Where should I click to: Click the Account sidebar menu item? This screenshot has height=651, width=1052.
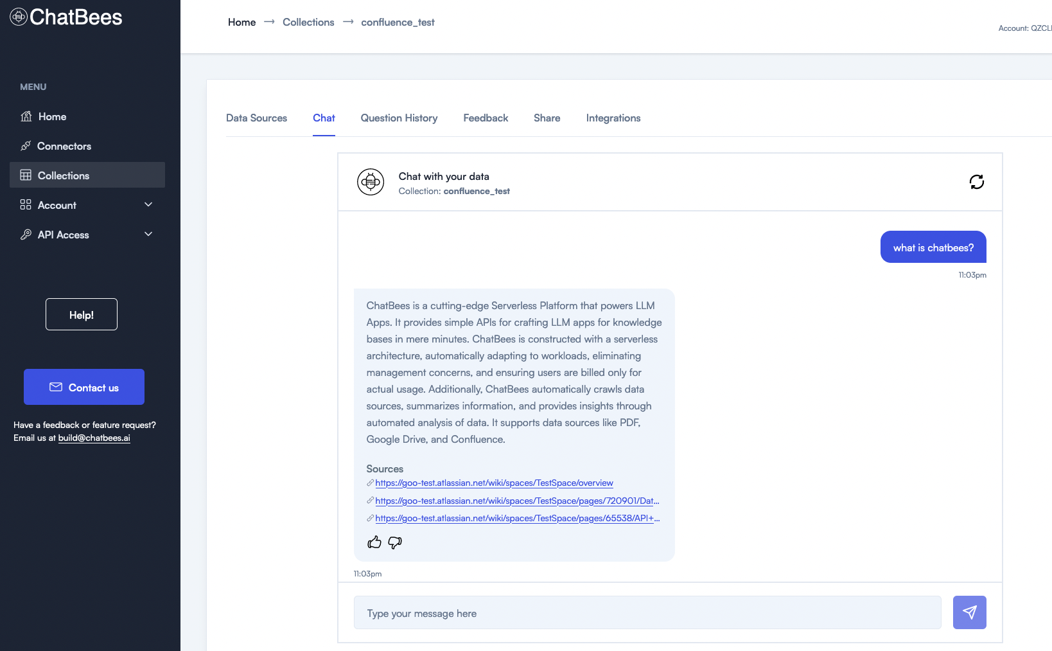(x=87, y=204)
